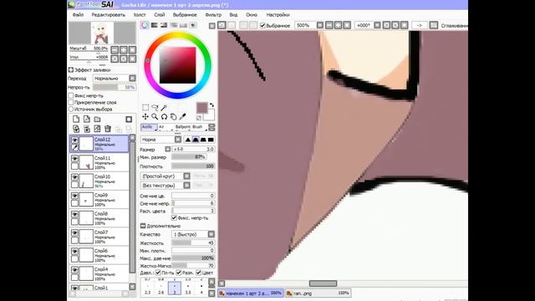Toggle the Пл-ть pressure checkbox

coord(158,273)
